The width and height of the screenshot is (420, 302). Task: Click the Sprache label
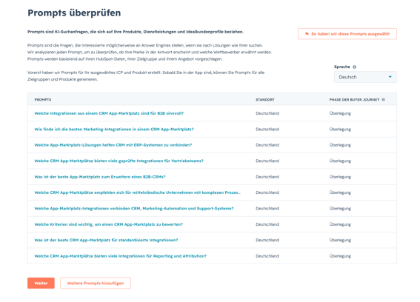click(342, 67)
